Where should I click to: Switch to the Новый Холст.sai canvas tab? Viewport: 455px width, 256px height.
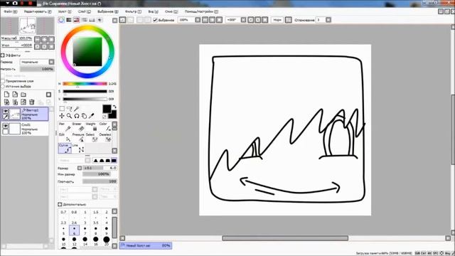click(x=146, y=245)
